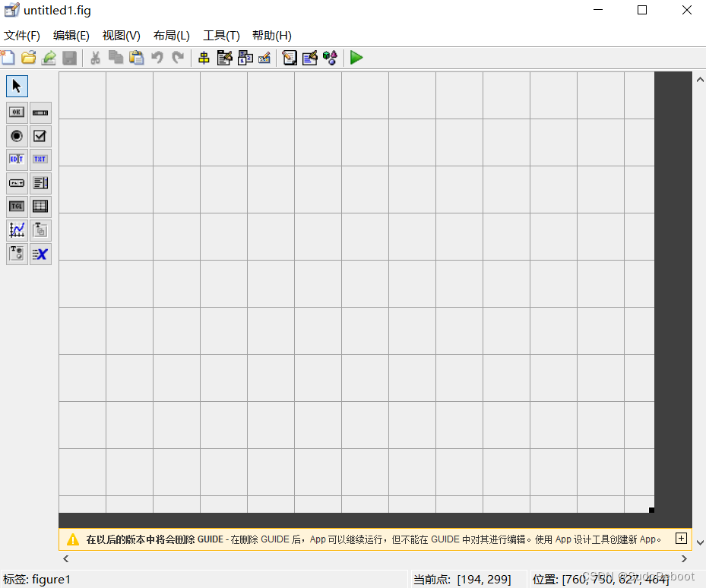Pick the Axes component
The image size is (706, 588).
click(17, 230)
